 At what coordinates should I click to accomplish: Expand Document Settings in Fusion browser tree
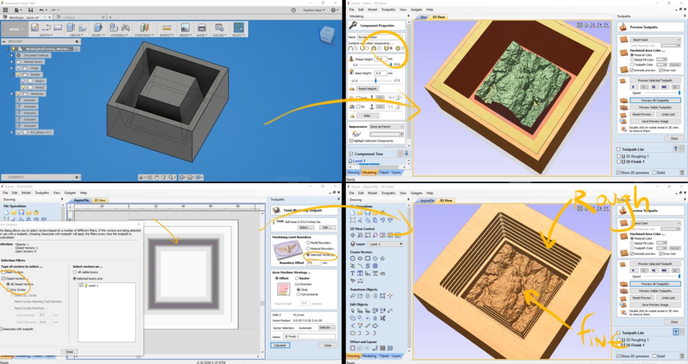coord(12,55)
